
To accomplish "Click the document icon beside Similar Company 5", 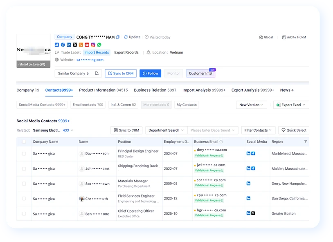I will coord(97,74).
